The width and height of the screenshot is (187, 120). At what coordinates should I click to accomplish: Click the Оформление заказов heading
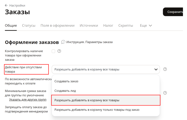coord(32,42)
